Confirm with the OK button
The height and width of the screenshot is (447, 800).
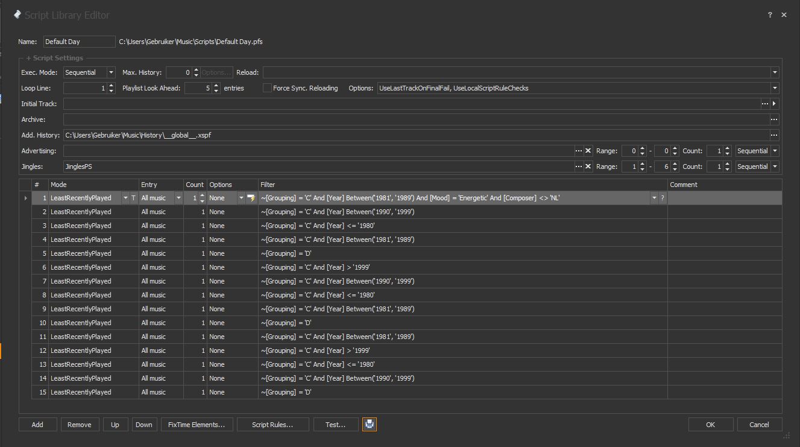tap(711, 425)
